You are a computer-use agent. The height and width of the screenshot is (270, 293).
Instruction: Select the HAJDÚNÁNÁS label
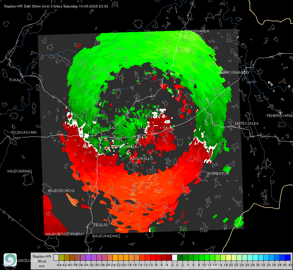tap(20, 171)
